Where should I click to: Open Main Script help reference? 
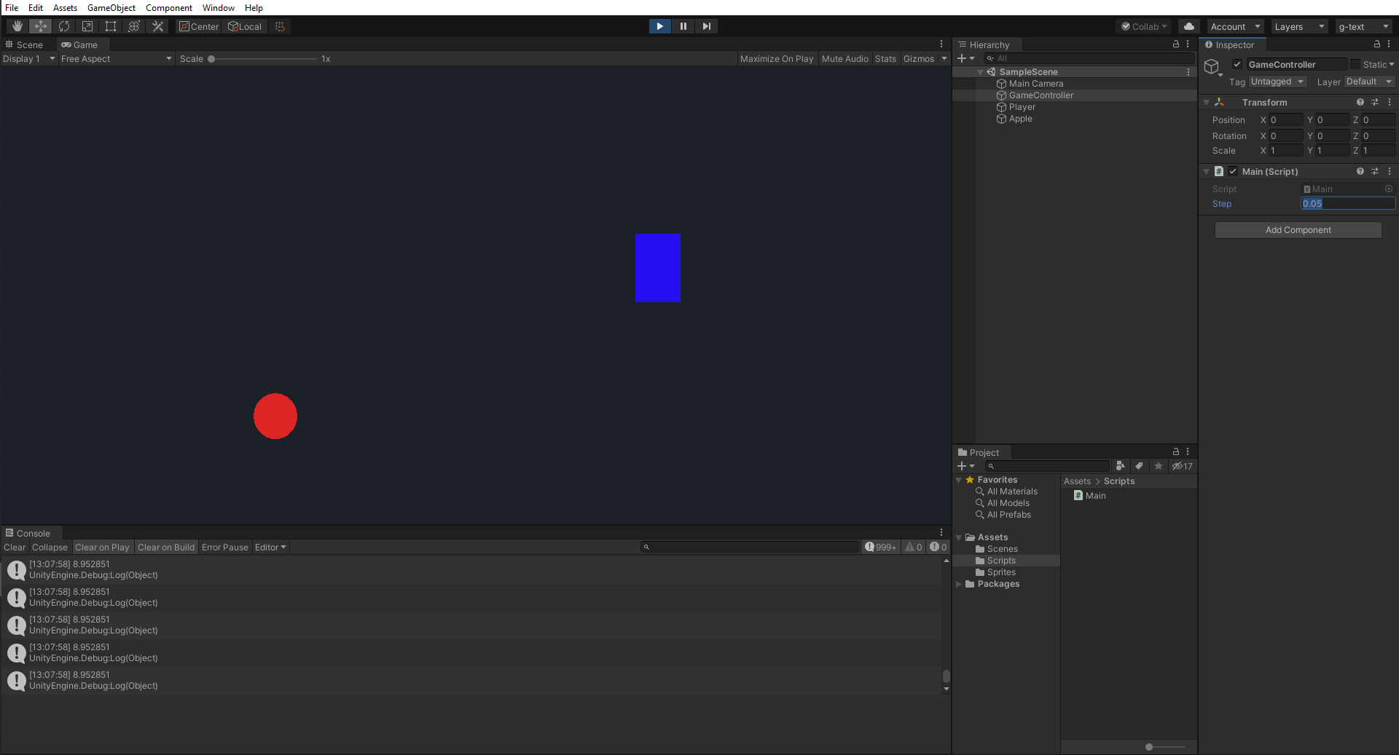(x=1360, y=172)
